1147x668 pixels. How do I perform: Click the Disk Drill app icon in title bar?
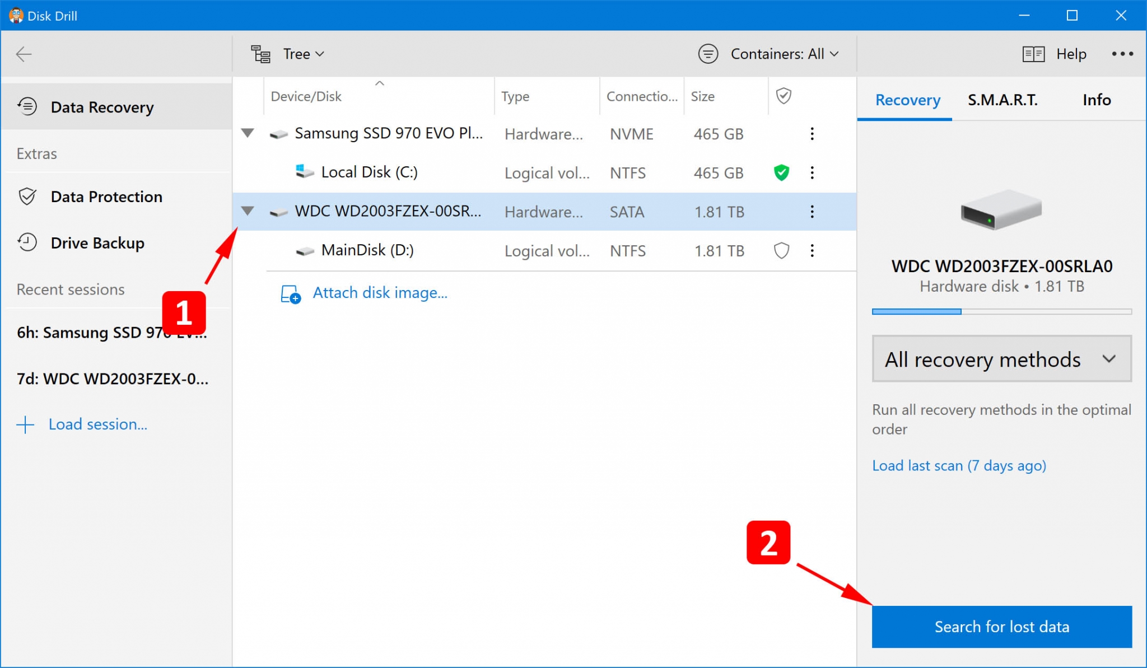[x=16, y=16]
